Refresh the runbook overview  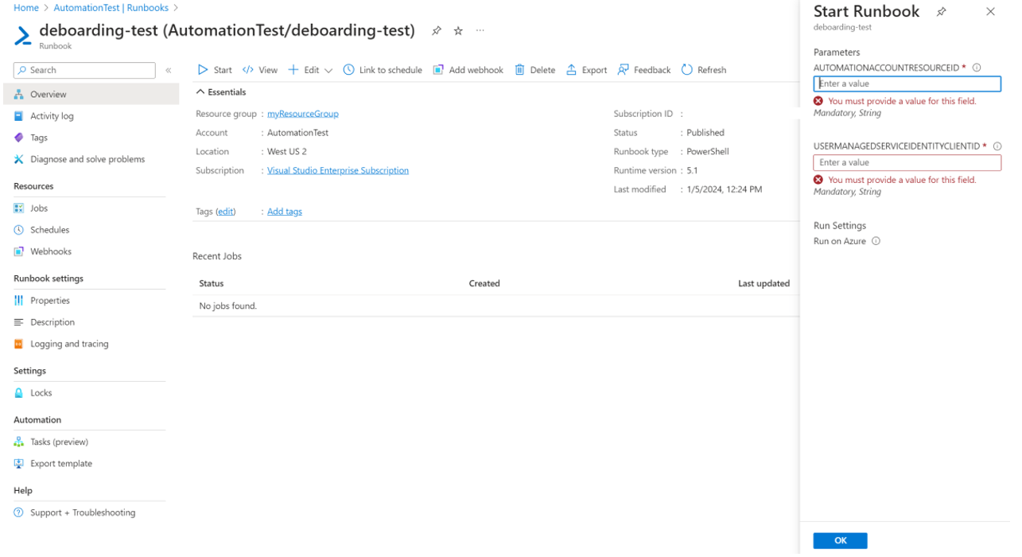pos(704,70)
